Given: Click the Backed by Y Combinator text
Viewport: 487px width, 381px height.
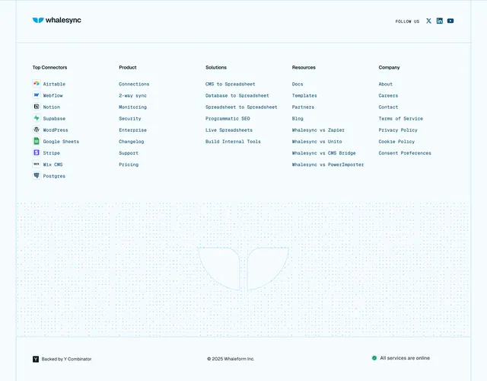Looking at the screenshot, I should [x=66, y=359].
